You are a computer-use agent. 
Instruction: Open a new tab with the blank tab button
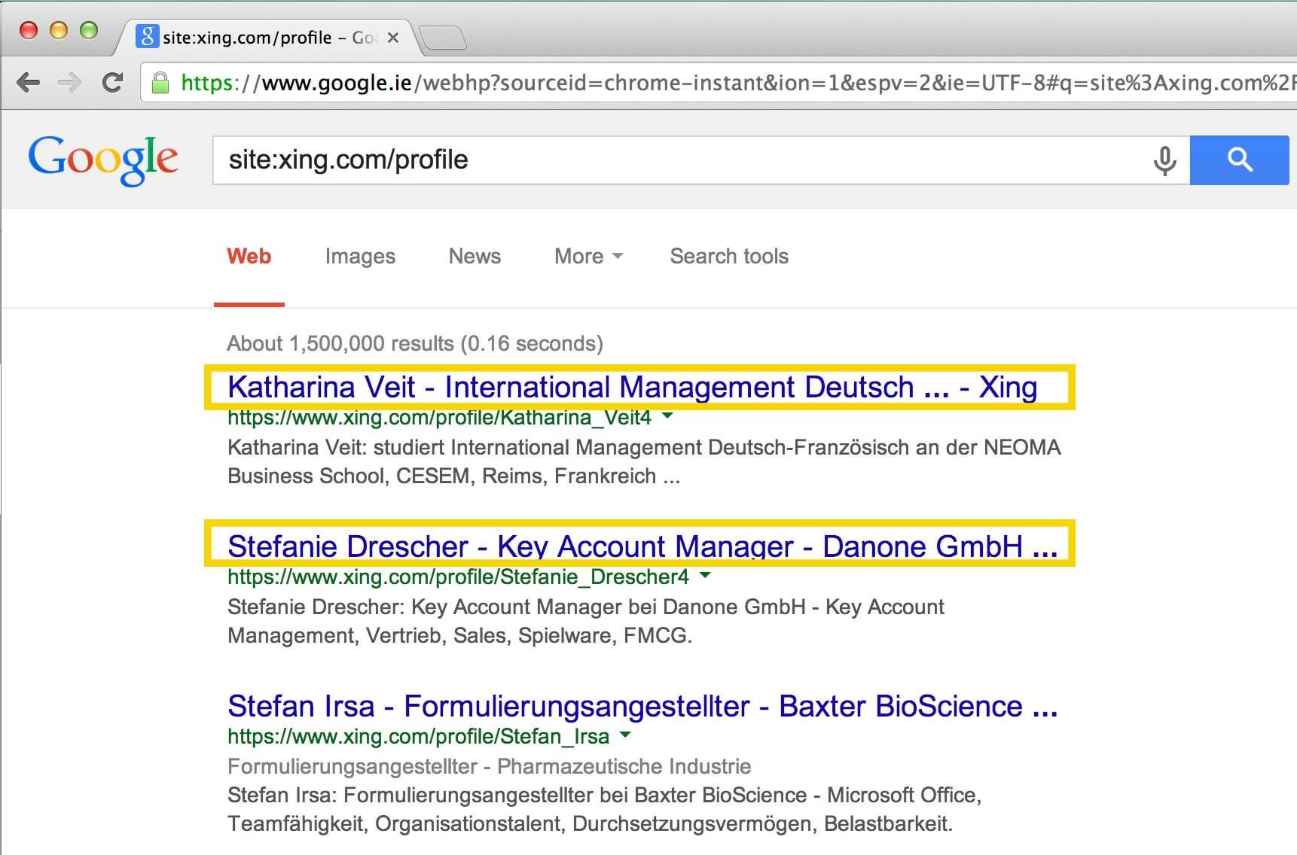pos(443,38)
